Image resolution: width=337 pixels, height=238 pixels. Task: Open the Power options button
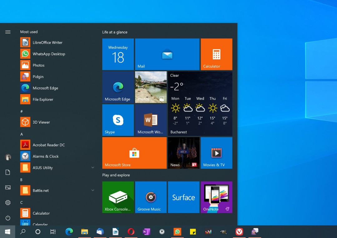coord(8,218)
